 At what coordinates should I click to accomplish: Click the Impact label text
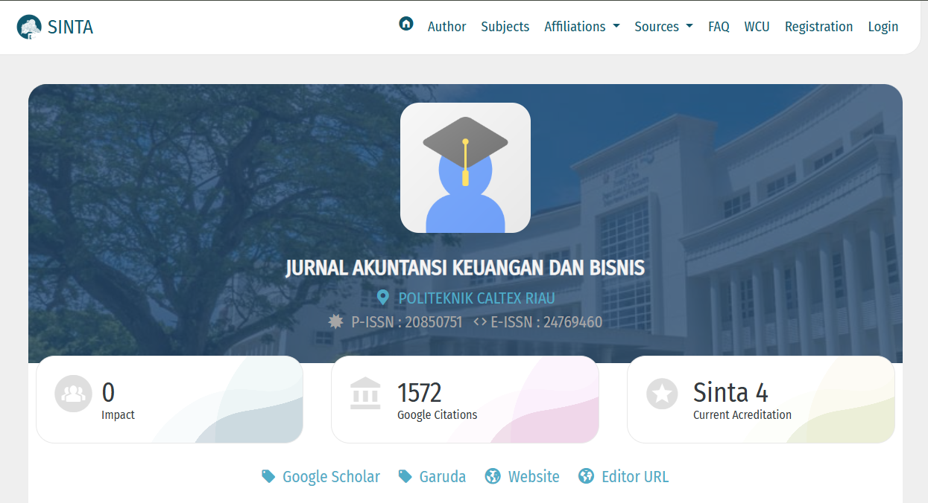point(118,415)
